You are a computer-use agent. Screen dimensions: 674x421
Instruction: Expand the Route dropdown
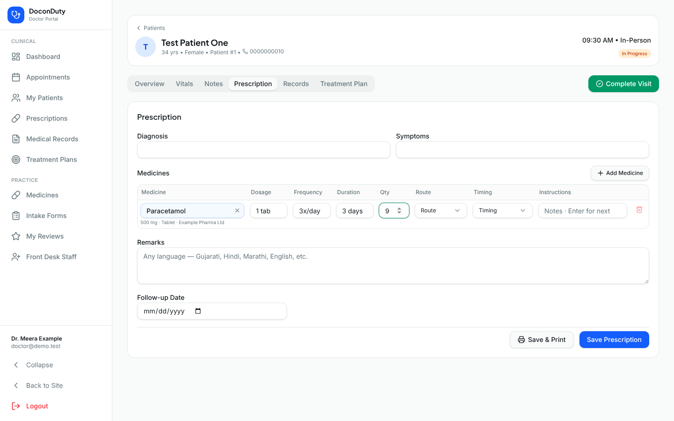click(441, 210)
